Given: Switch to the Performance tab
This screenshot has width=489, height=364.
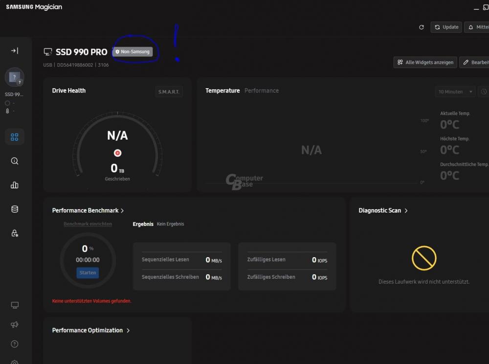Looking at the screenshot, I should click(262, 91).
